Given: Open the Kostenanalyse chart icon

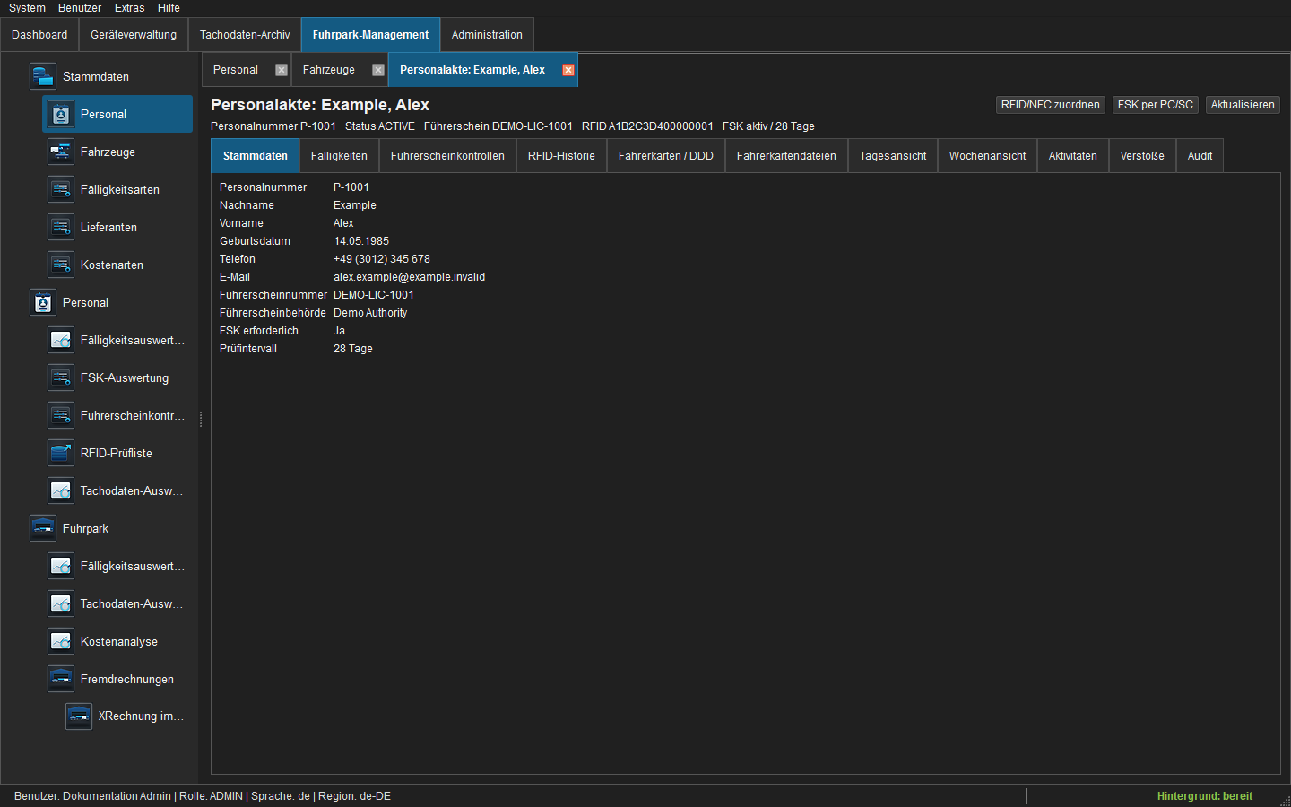Looking at the screenshot, I should coord(60,641).
